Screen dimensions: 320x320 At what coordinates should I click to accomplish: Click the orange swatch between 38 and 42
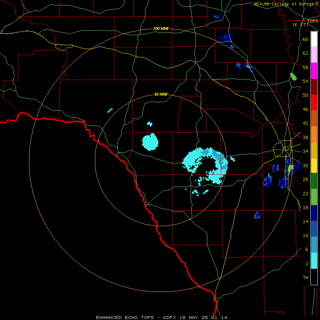pyautogui.click(x=314, y=134)
